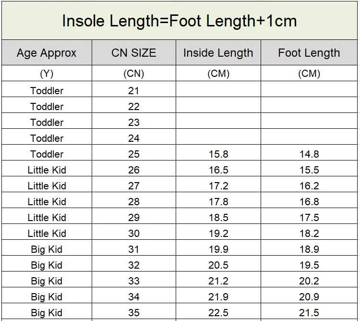Select the '(CN)' unit cell

pyautogui.click(x=134, y=74)
